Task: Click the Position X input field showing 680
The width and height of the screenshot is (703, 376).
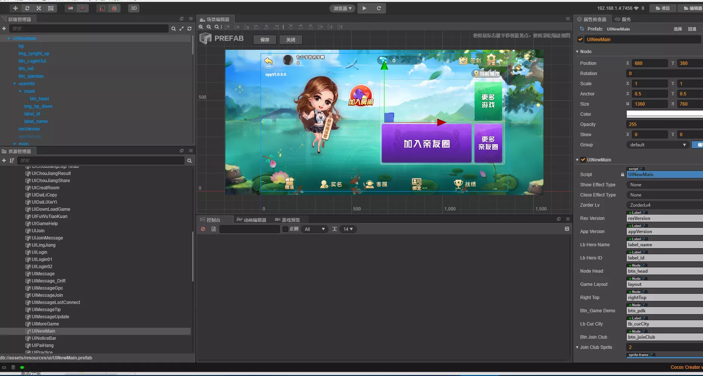Action: click(649, 63)
